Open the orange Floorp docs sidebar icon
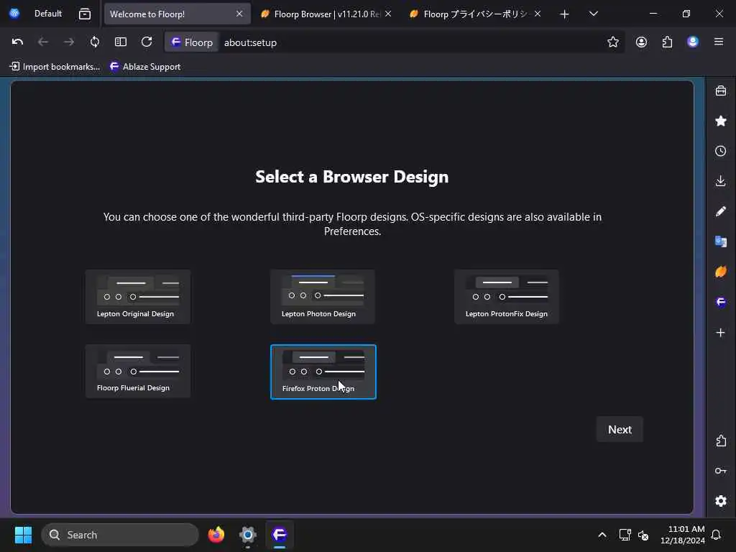 click(x=720, y=272)
